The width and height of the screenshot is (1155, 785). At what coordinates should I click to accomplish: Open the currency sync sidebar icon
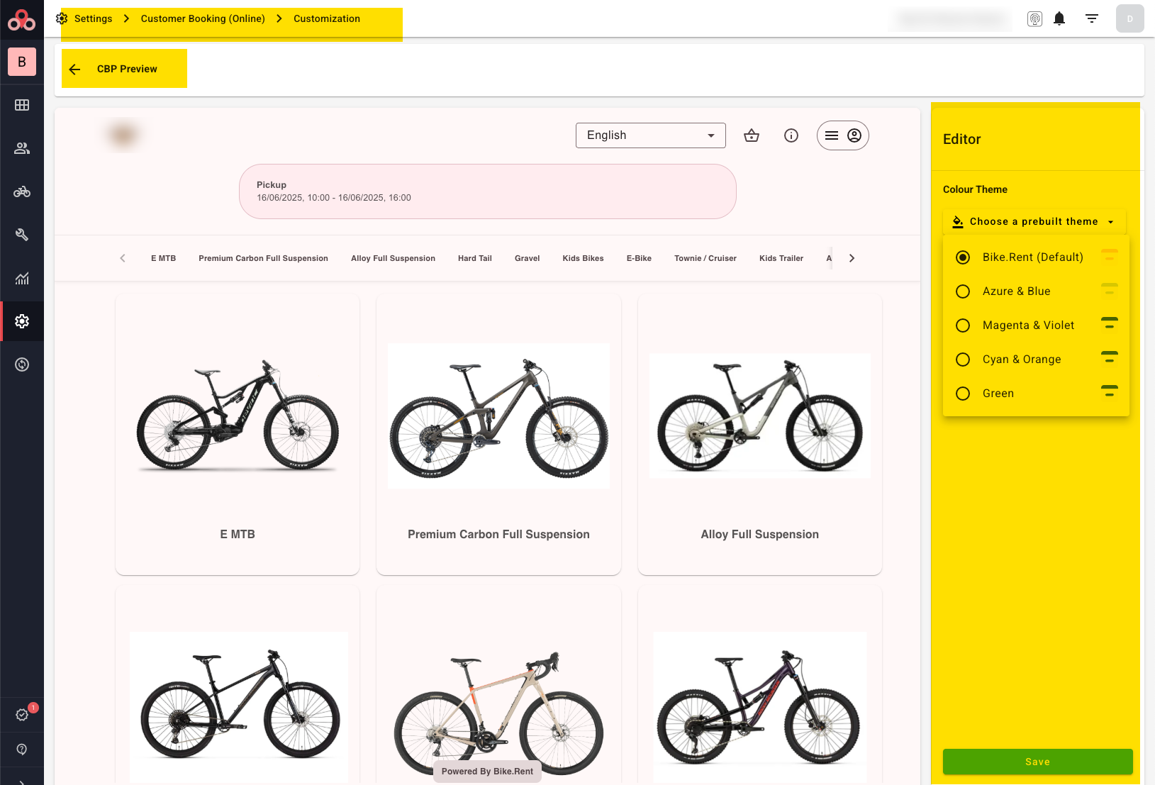(22, 364)
